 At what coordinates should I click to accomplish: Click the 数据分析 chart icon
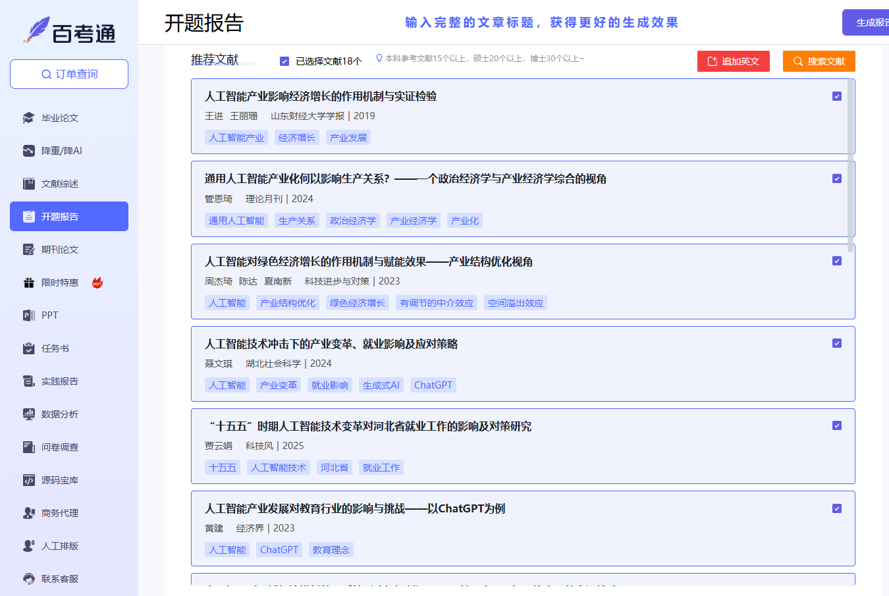coord(28,414)
